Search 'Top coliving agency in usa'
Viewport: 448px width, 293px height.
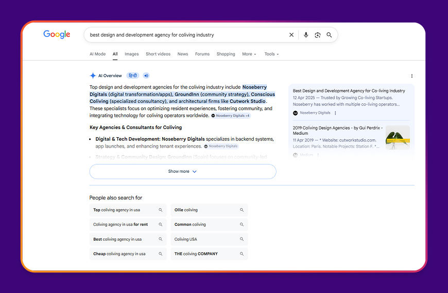(x=128, y=210)
